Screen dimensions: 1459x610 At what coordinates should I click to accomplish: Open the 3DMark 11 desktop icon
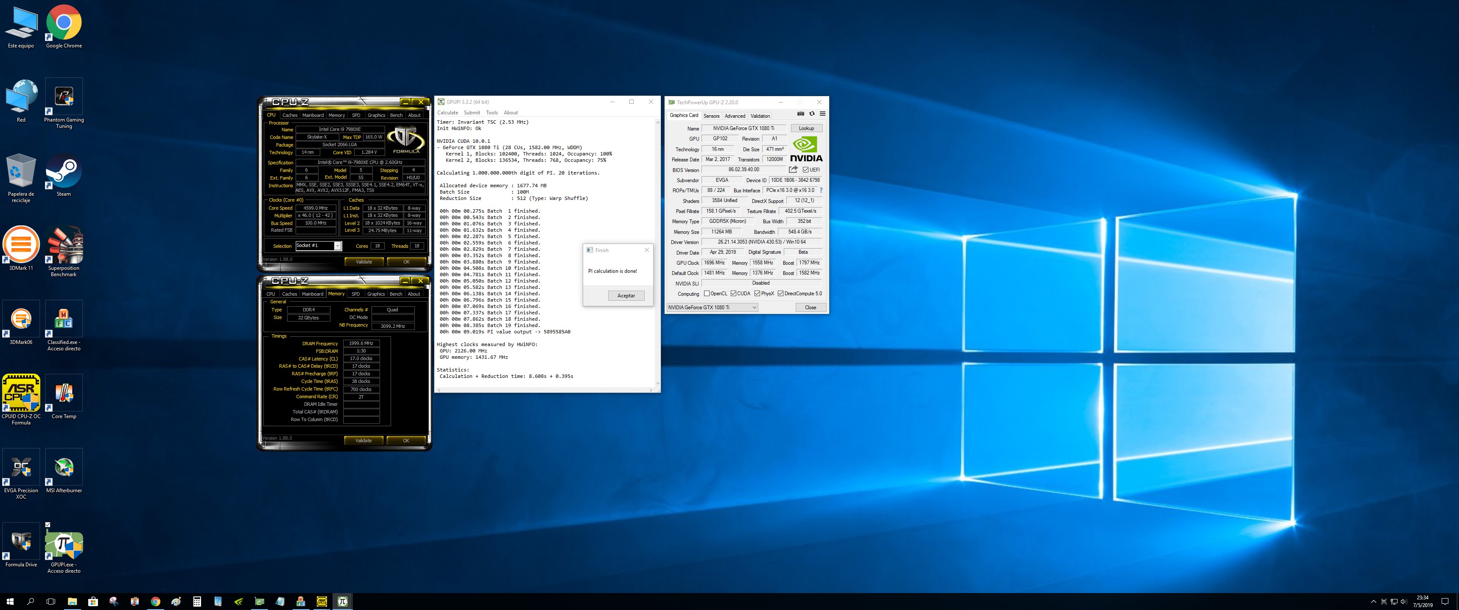21,249
